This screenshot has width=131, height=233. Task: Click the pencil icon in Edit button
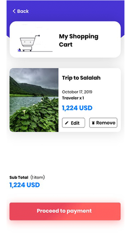(x=67, y=123)
